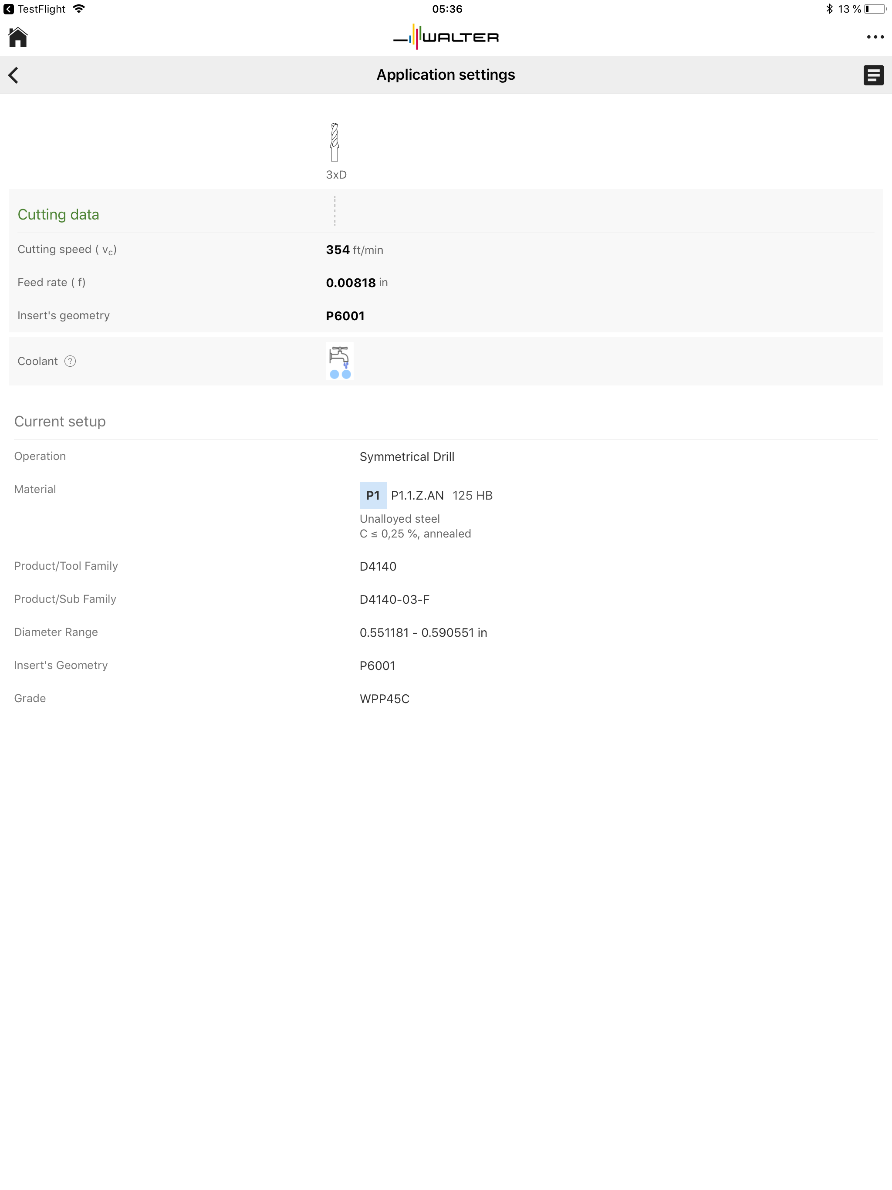Open the three-dot more options menu

pos(875,37)
